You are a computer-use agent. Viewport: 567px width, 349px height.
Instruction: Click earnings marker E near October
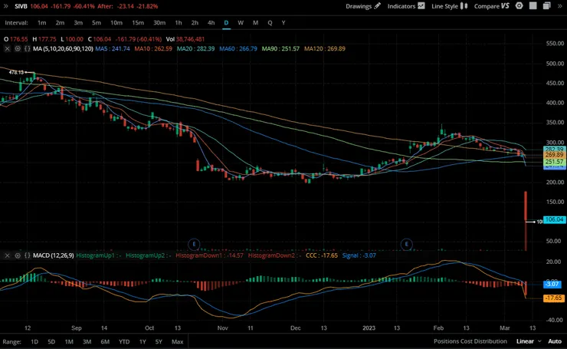point(195,245)
